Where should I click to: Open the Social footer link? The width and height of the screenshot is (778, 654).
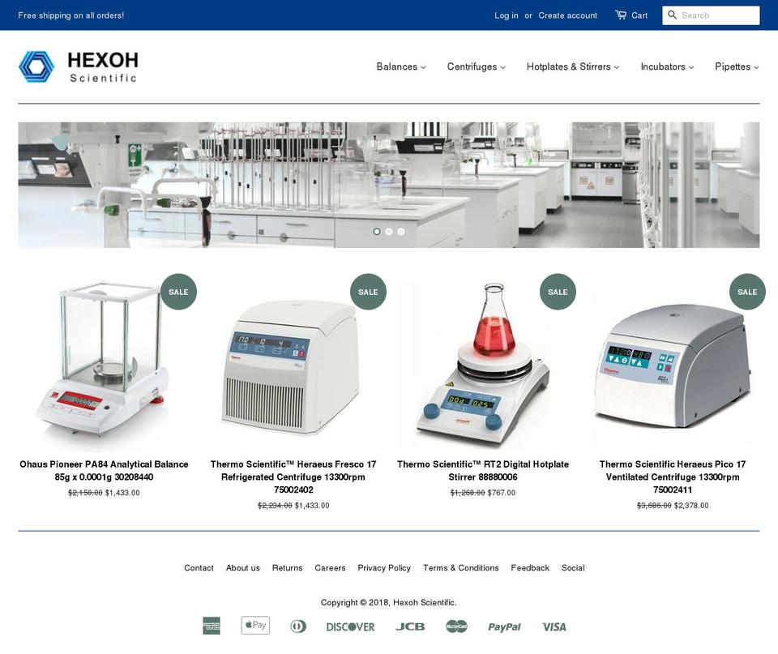tap(573, 567)
